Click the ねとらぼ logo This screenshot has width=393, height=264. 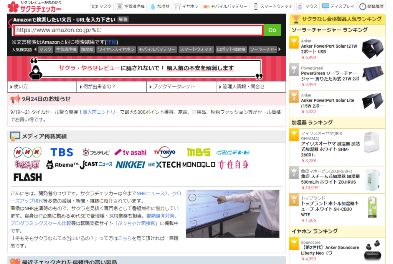(27, 164)
